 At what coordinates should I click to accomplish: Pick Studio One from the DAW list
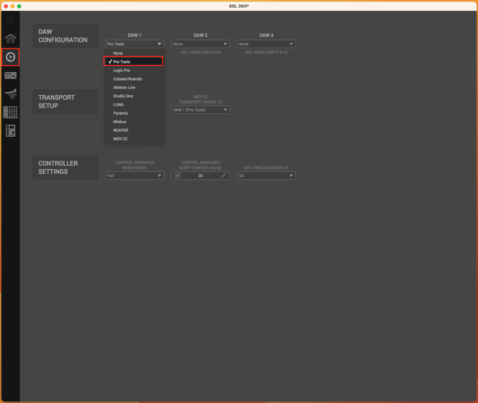(134, 96)
